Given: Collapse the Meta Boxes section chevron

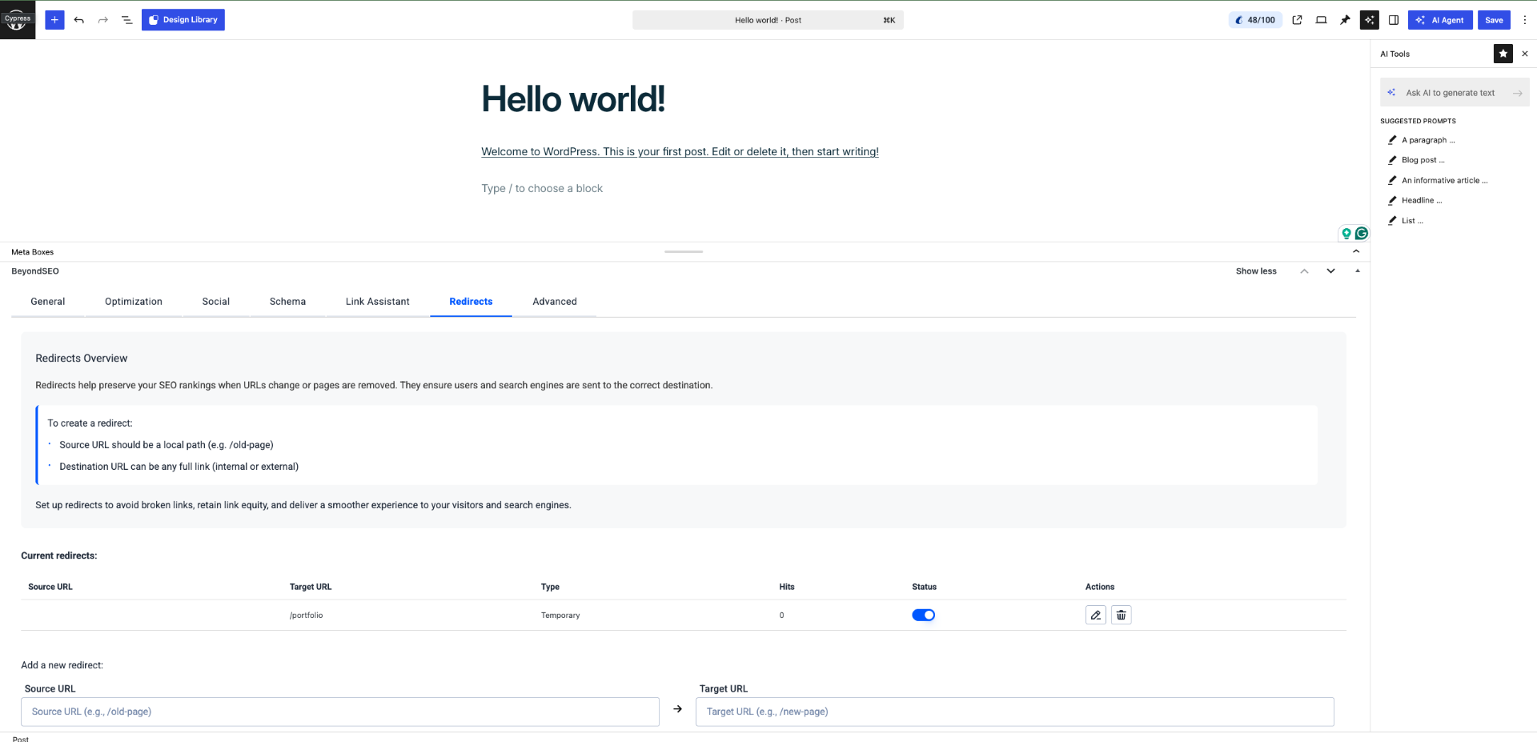Looking at the screenshot, I should coord(1356,251).
